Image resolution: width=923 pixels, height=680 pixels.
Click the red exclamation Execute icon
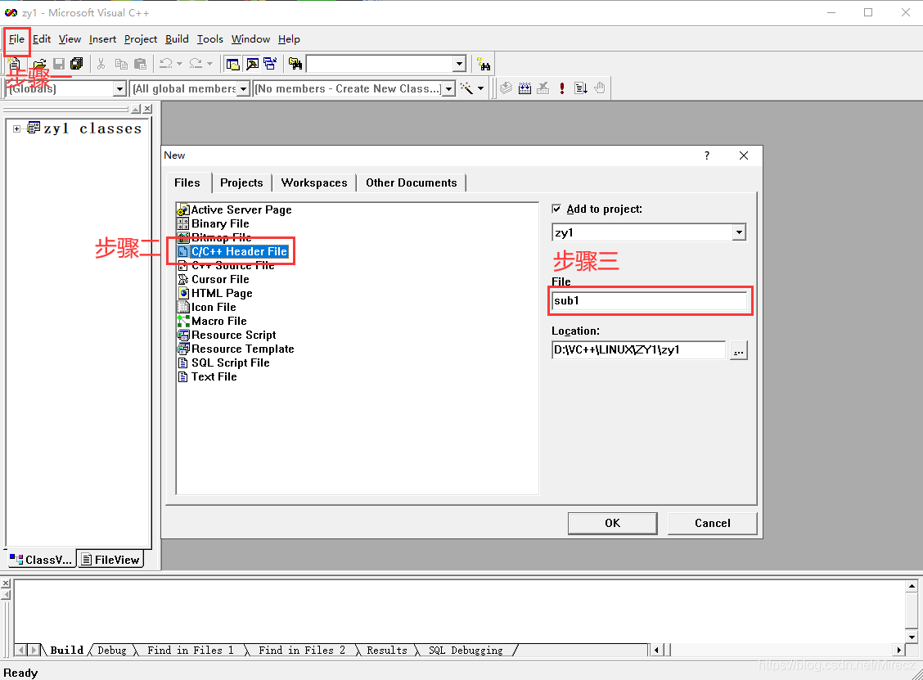(562, 88)
